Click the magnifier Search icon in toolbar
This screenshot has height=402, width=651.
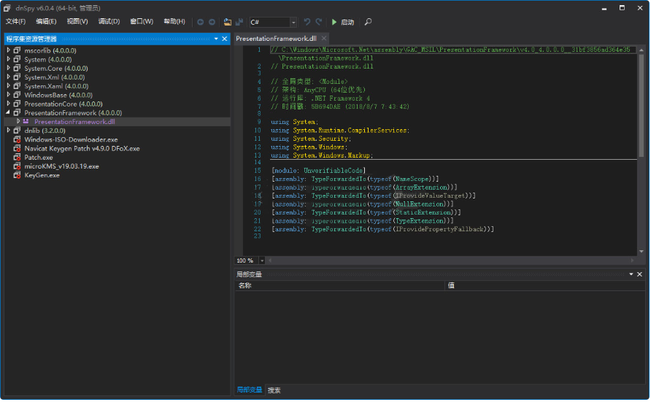pos(368,22)
